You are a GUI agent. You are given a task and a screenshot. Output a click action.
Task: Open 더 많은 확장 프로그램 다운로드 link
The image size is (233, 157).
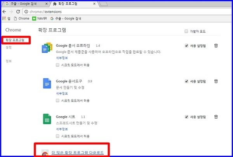pyautogui.click(x=78, y=153)
